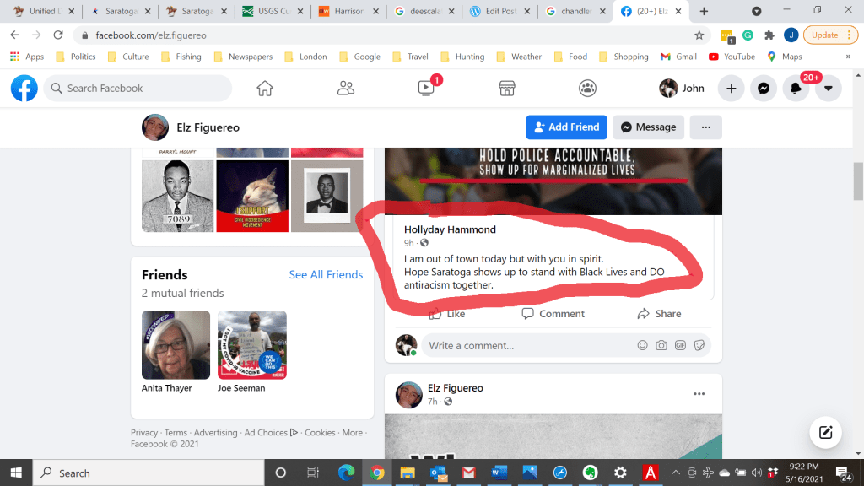Open the profile three-dots options menu
The image size is (864, 486).
(705, 127)
